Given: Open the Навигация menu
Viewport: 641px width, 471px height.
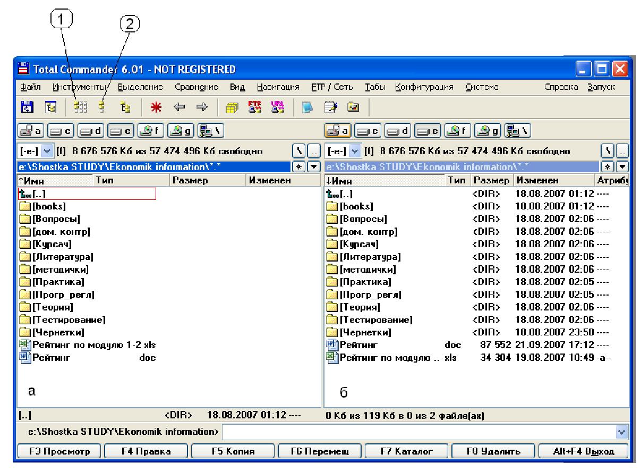Looking at the screenshot, I should tap(278, 87).
